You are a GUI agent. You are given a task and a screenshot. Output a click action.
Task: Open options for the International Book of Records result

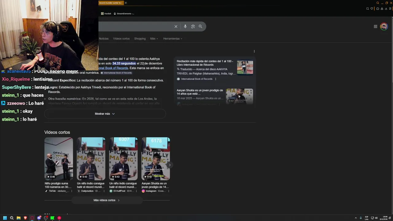pyautogui.click(x=216, y=79)
